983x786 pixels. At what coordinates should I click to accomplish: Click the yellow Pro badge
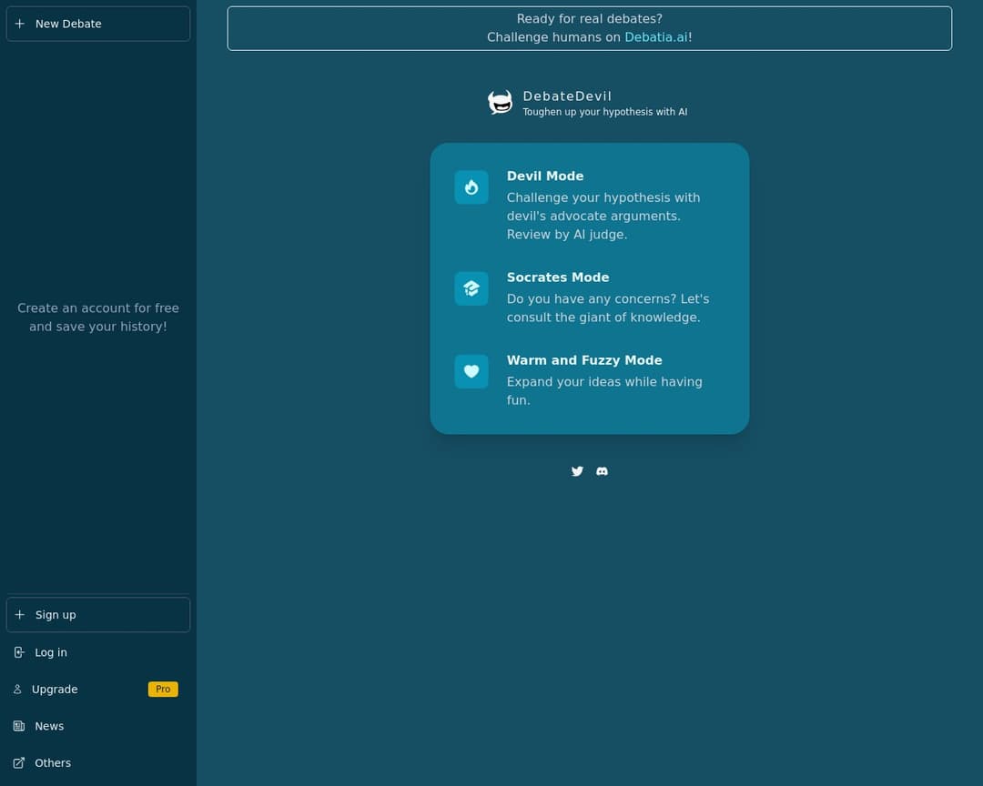coord(163,690)
